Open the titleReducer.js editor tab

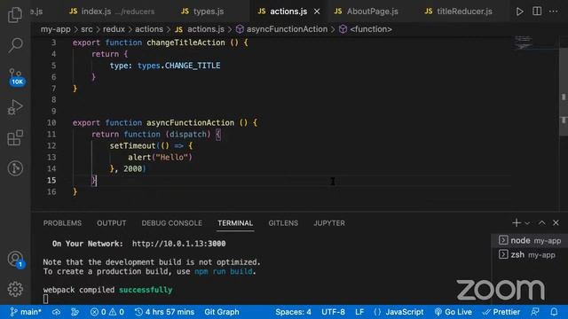coord(458,12)
